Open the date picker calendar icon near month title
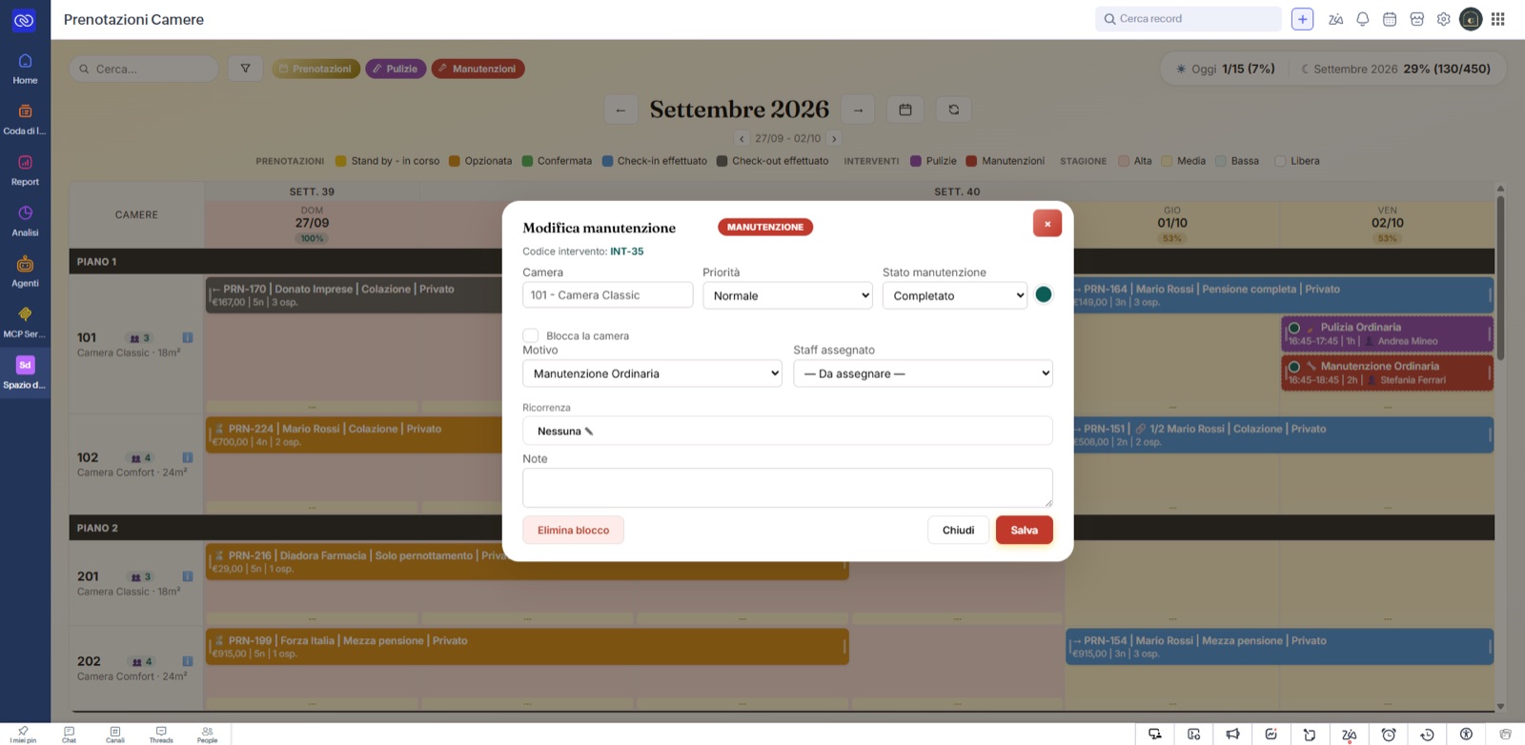Viewport: 1525px width, 745px height. pyautogui.click(x=905, y=110)
